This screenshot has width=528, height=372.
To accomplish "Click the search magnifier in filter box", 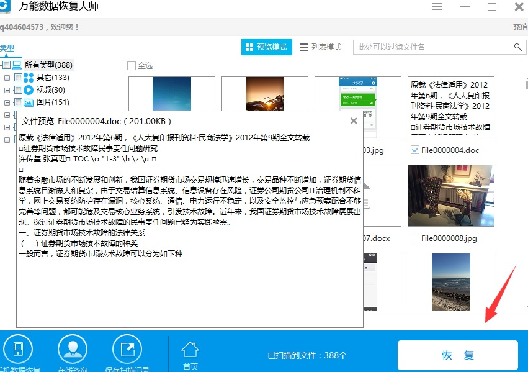I will click(519, 47).
